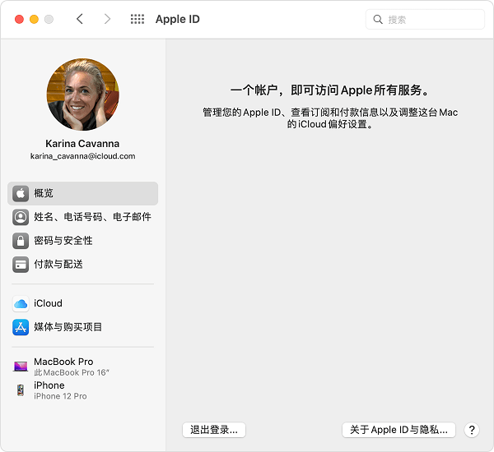
Task: Click the padlock icon
Action: [x=21, y=241]
